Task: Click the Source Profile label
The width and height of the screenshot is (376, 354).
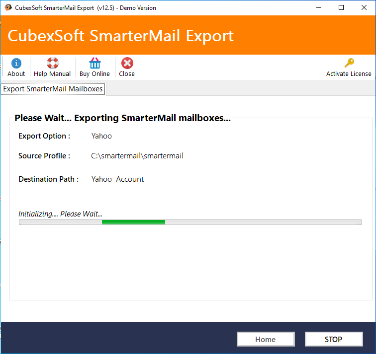Action: click(44, 156)
